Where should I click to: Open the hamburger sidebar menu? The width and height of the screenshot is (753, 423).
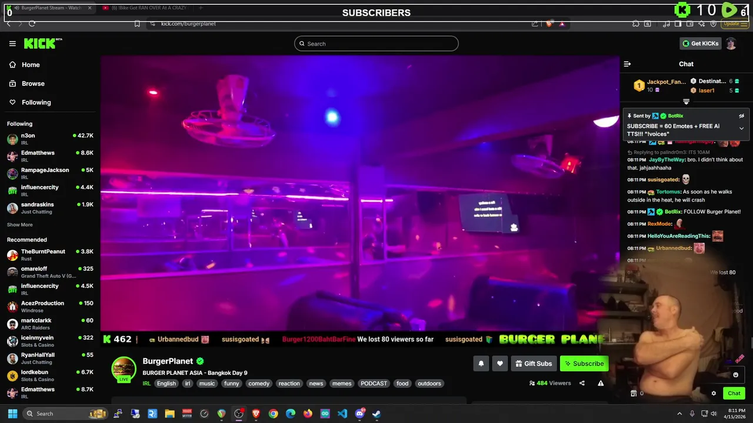(12, 43)
